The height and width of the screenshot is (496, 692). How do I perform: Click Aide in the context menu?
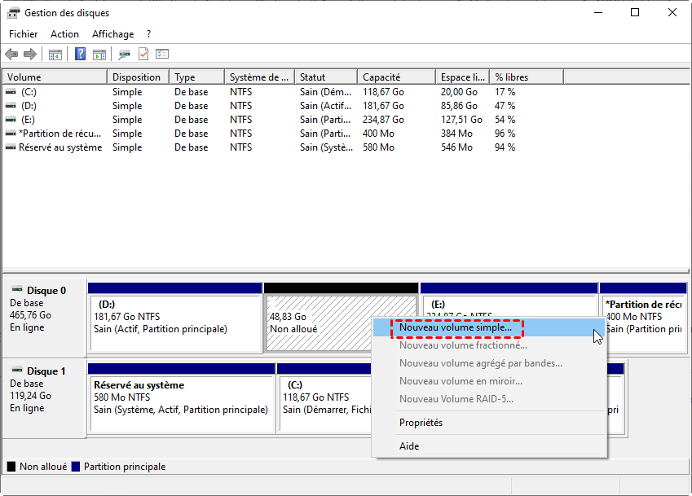click(409, 446)
